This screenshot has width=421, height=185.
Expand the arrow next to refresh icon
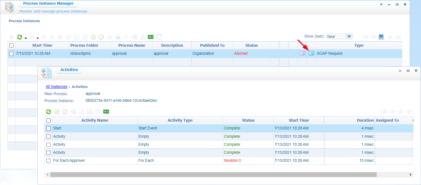coord(25,38)
